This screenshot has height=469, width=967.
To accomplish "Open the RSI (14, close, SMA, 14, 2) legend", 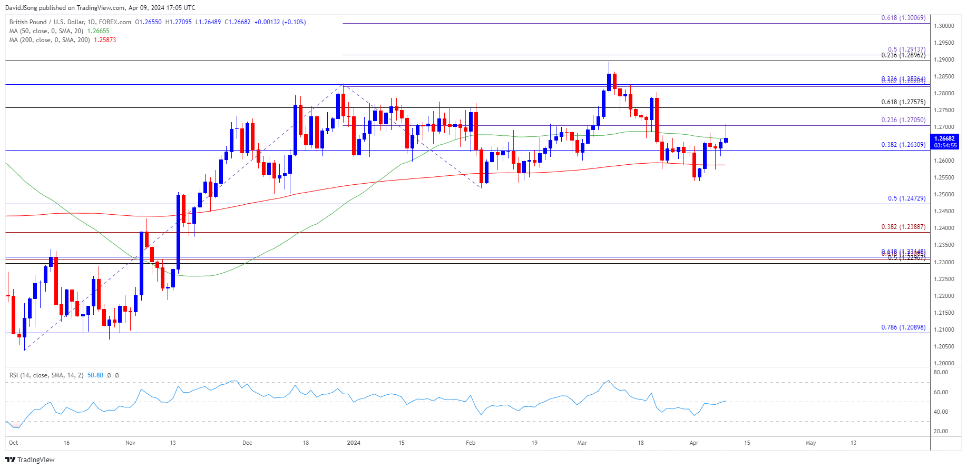I will (x=46, y=375).
